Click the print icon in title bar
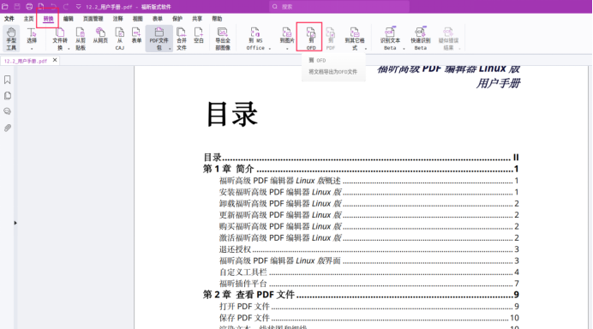The image size is (593, 329). tap(29, 7)
